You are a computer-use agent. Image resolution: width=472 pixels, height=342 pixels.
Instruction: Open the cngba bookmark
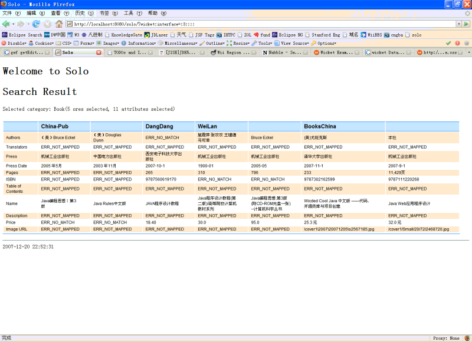(x=394, y=35)
